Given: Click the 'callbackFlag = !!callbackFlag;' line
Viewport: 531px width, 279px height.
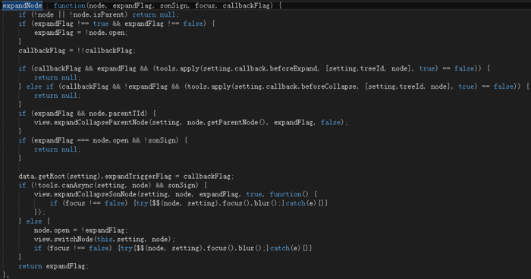Looking at the screenshot, I should click(x=77, y=51).
